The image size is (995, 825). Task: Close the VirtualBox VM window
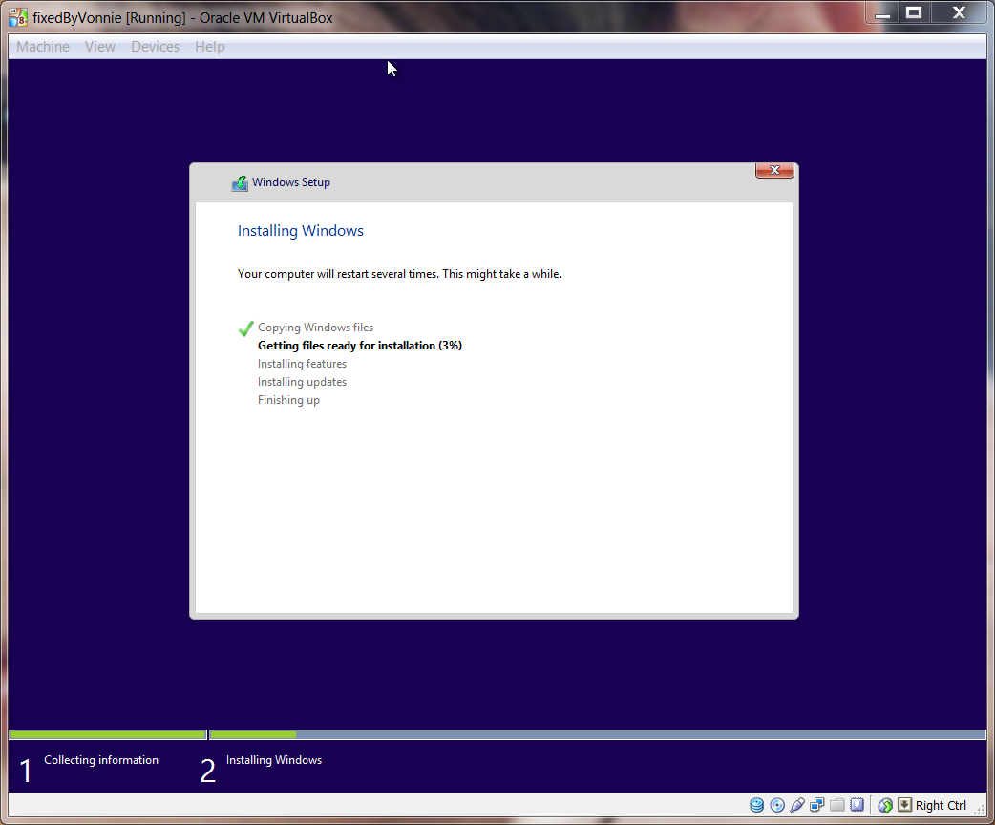point(959,12)
